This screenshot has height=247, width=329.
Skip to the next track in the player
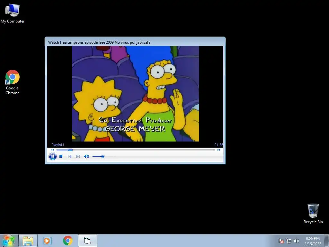coord(78,157)
